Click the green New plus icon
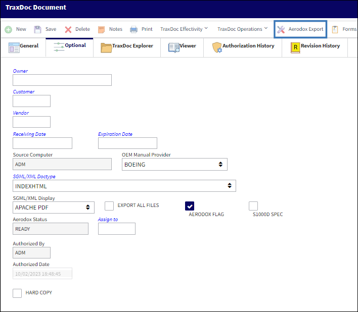Screen dimensions: 358x312 pos(9,30)
